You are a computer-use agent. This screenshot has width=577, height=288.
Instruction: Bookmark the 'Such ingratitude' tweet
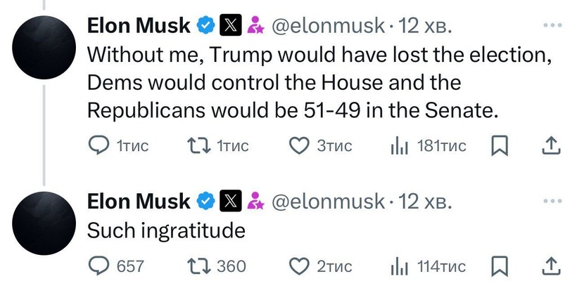(x=499, y=266)
